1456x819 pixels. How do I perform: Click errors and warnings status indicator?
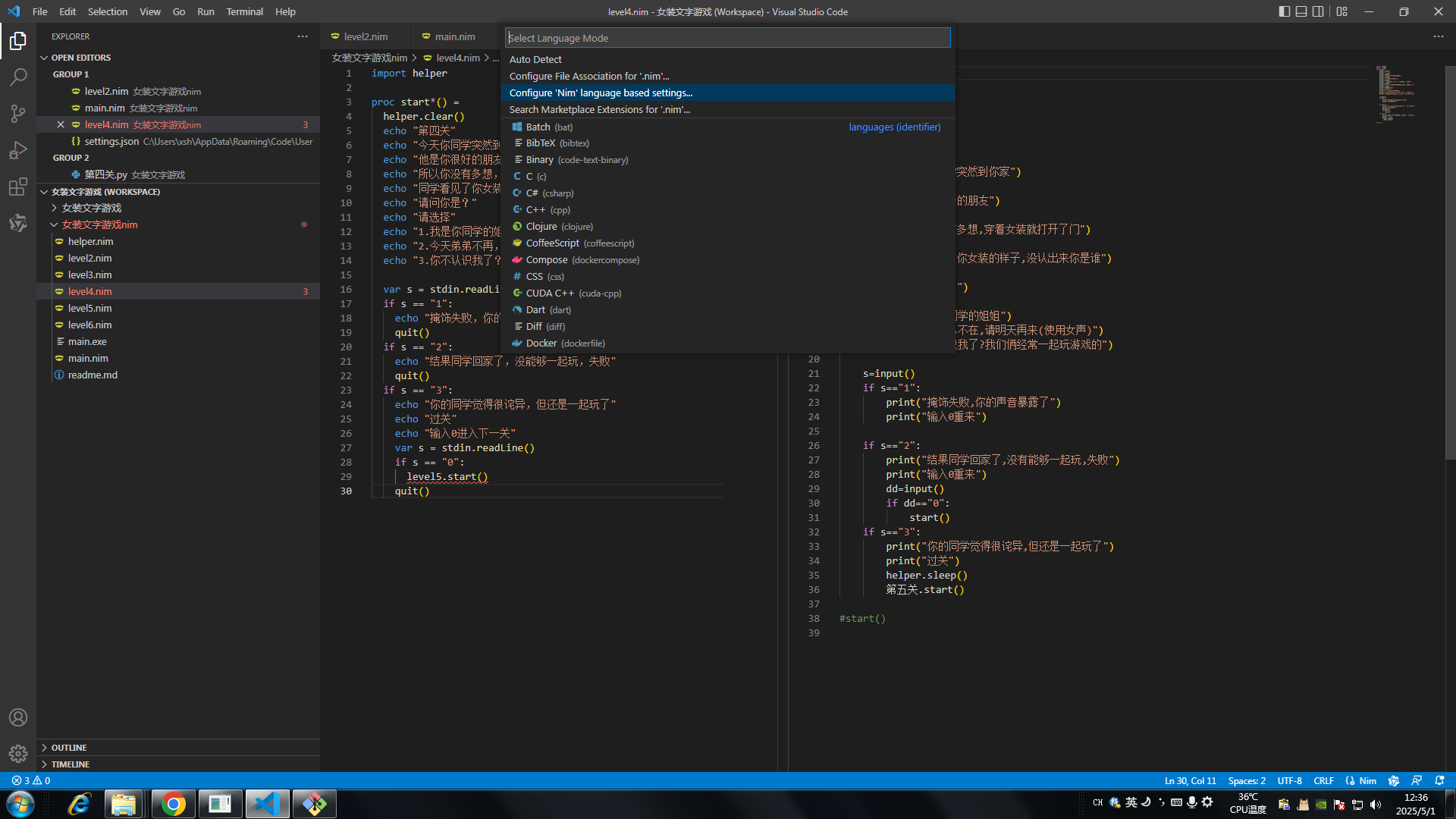click(31, 780)
